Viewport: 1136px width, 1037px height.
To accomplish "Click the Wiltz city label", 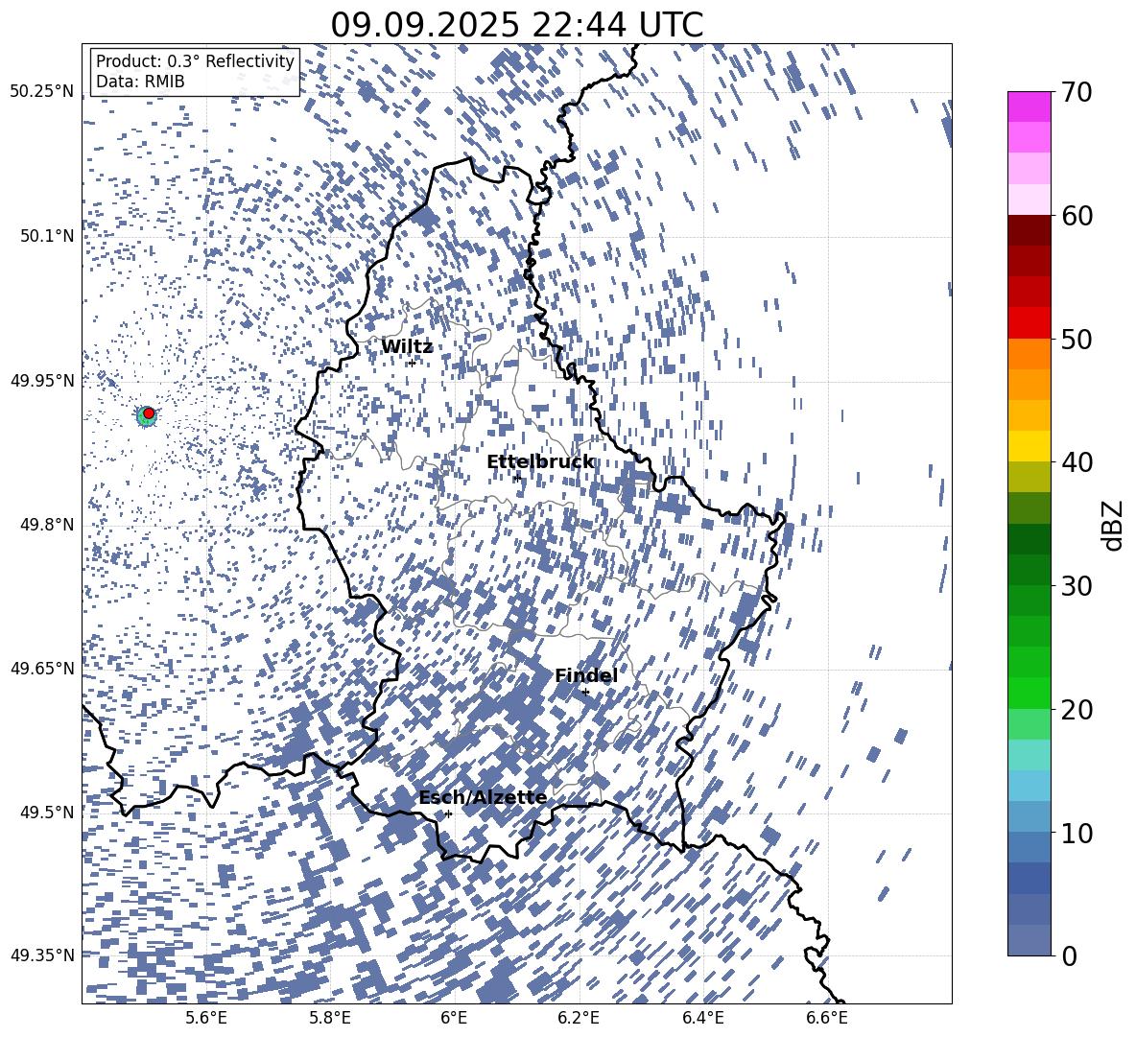I will coord(407,347).
